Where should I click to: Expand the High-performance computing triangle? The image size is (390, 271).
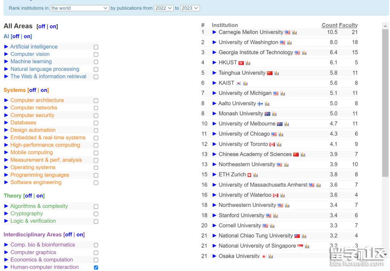[6, 145]
